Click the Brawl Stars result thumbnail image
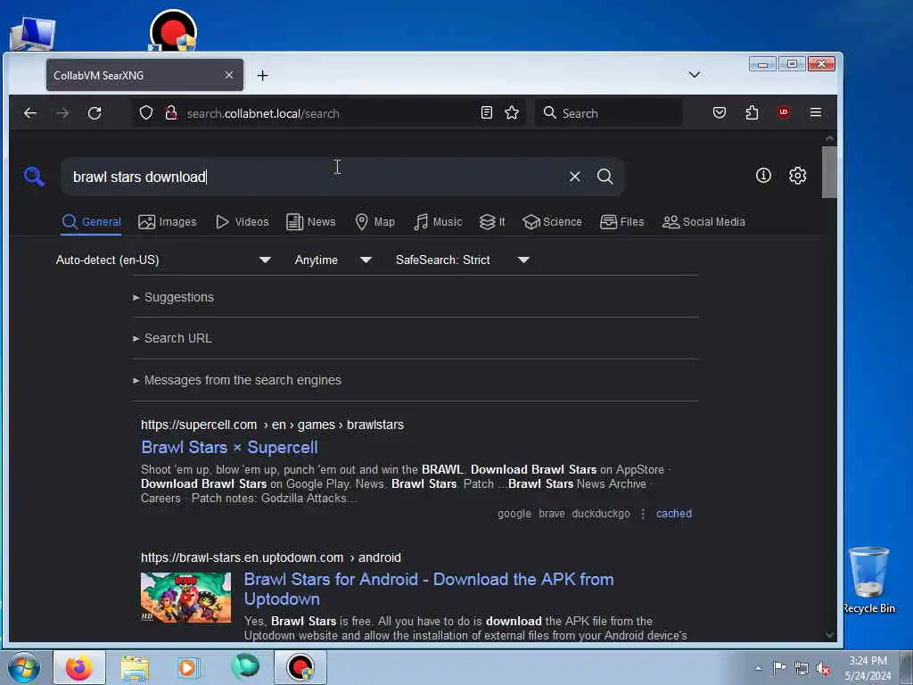The image size is (913, 685). (185, 597)
